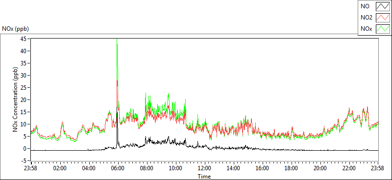Click the 20:00 time axis label

[320, 168]
